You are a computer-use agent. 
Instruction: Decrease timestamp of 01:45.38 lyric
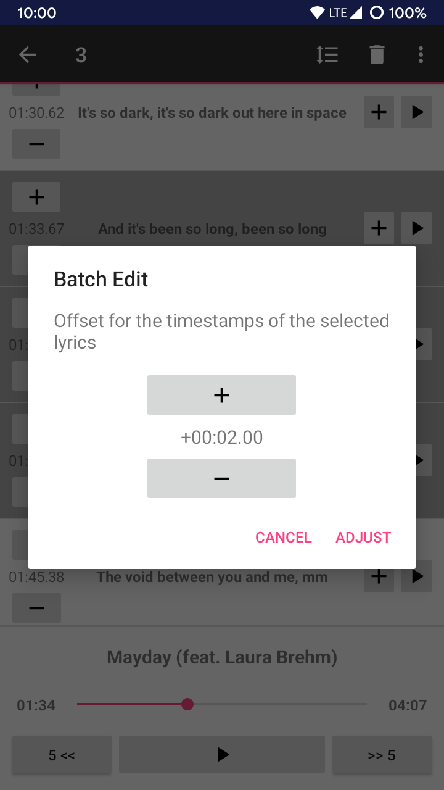click(36, 608)
